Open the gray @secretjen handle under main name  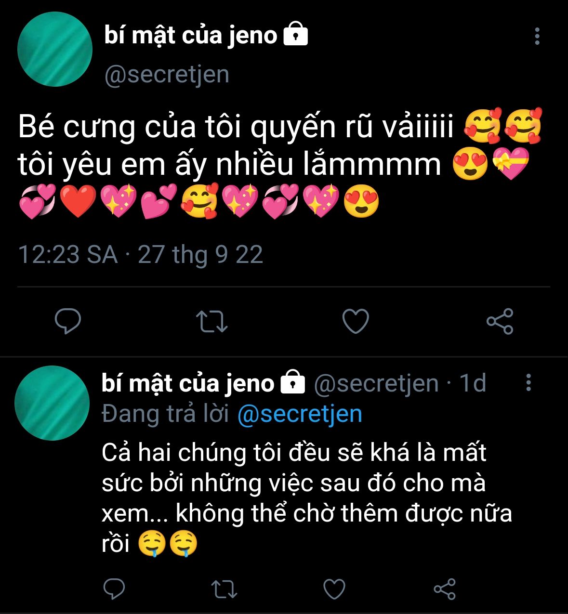tap(167, 74)
